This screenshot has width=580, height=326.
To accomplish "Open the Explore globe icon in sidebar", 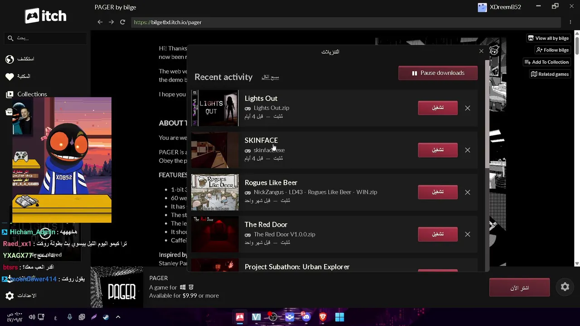I will [10, 59].
